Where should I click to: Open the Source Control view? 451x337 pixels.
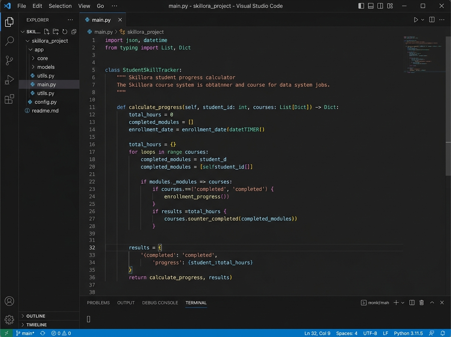pos(9,60)
